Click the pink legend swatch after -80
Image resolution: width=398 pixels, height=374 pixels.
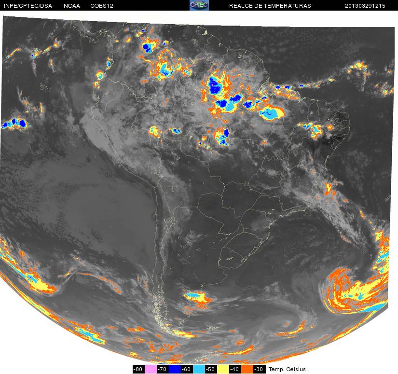151,369
